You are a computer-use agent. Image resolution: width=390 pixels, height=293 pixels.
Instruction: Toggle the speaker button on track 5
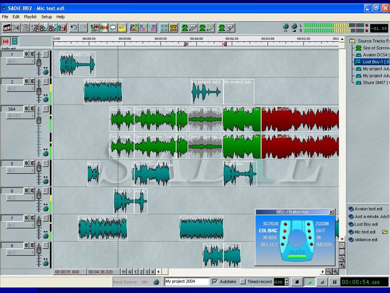coord(27,163)
